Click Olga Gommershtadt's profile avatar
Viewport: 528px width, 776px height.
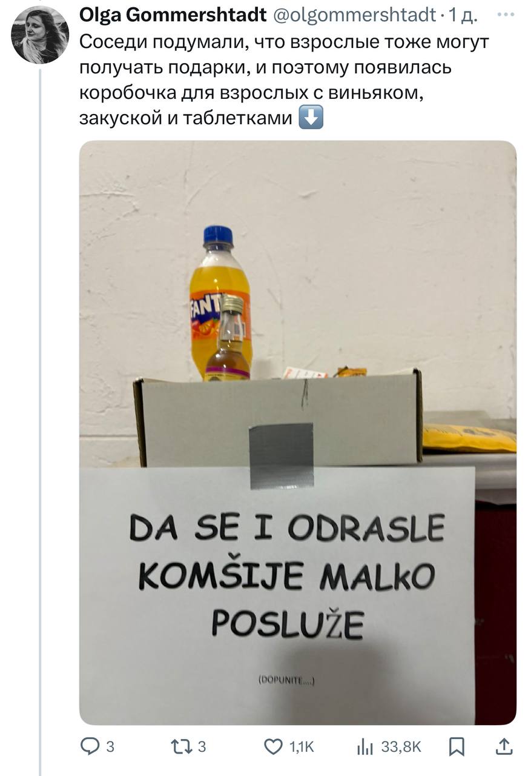(40, 35)
